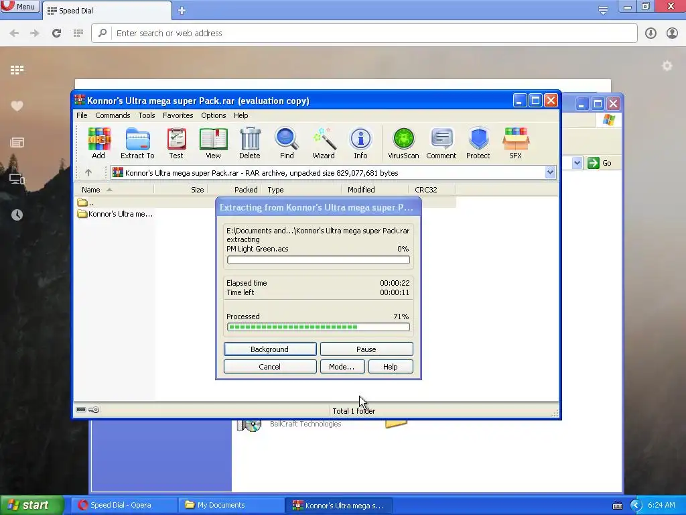Viewport: 686px width, 515px height.
Task: Click the key icon in WinRAR status bar
Action: [x=94, y=410]
